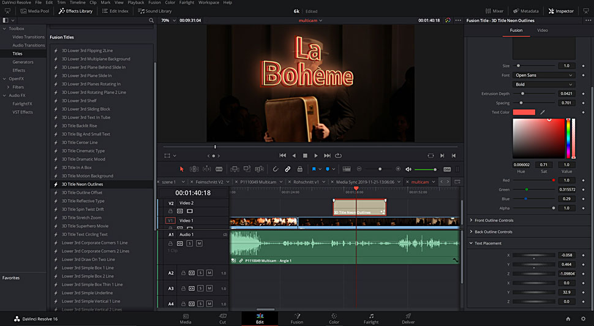Open the Media Pool panel
Screen dimensions: 594x326
click(x=34, y=11)
